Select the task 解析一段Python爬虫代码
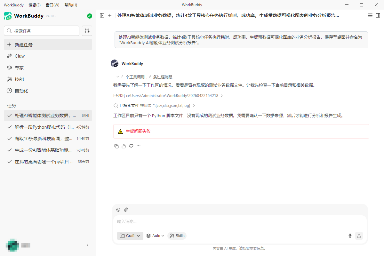 click(x=48, y=127)
